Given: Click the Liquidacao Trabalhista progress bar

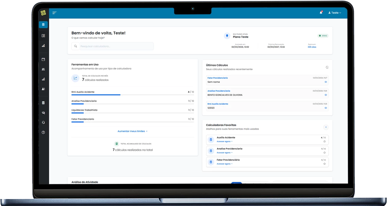Looking at the screenshot, I should (x=133, y=113).
